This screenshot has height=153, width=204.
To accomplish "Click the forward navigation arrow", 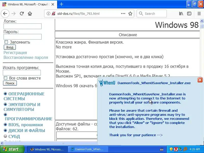I will coord(14,14).
